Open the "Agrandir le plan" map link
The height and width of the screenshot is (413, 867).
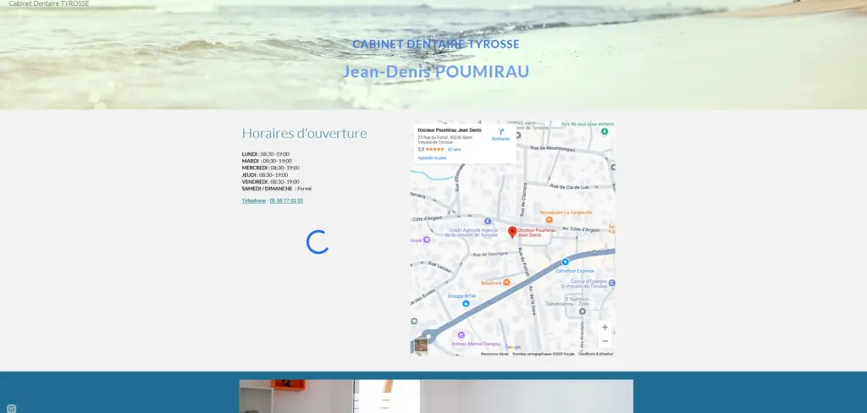(432, 158)
